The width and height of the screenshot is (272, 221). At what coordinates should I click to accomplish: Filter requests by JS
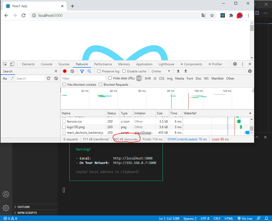[x=155, y=79]
